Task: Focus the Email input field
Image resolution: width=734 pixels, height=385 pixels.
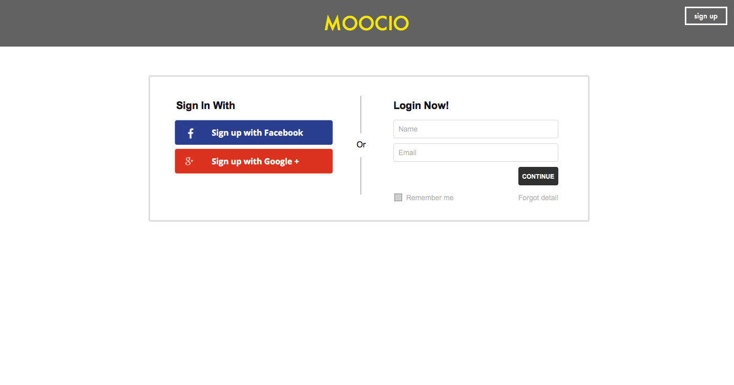Action: point(476,153)
